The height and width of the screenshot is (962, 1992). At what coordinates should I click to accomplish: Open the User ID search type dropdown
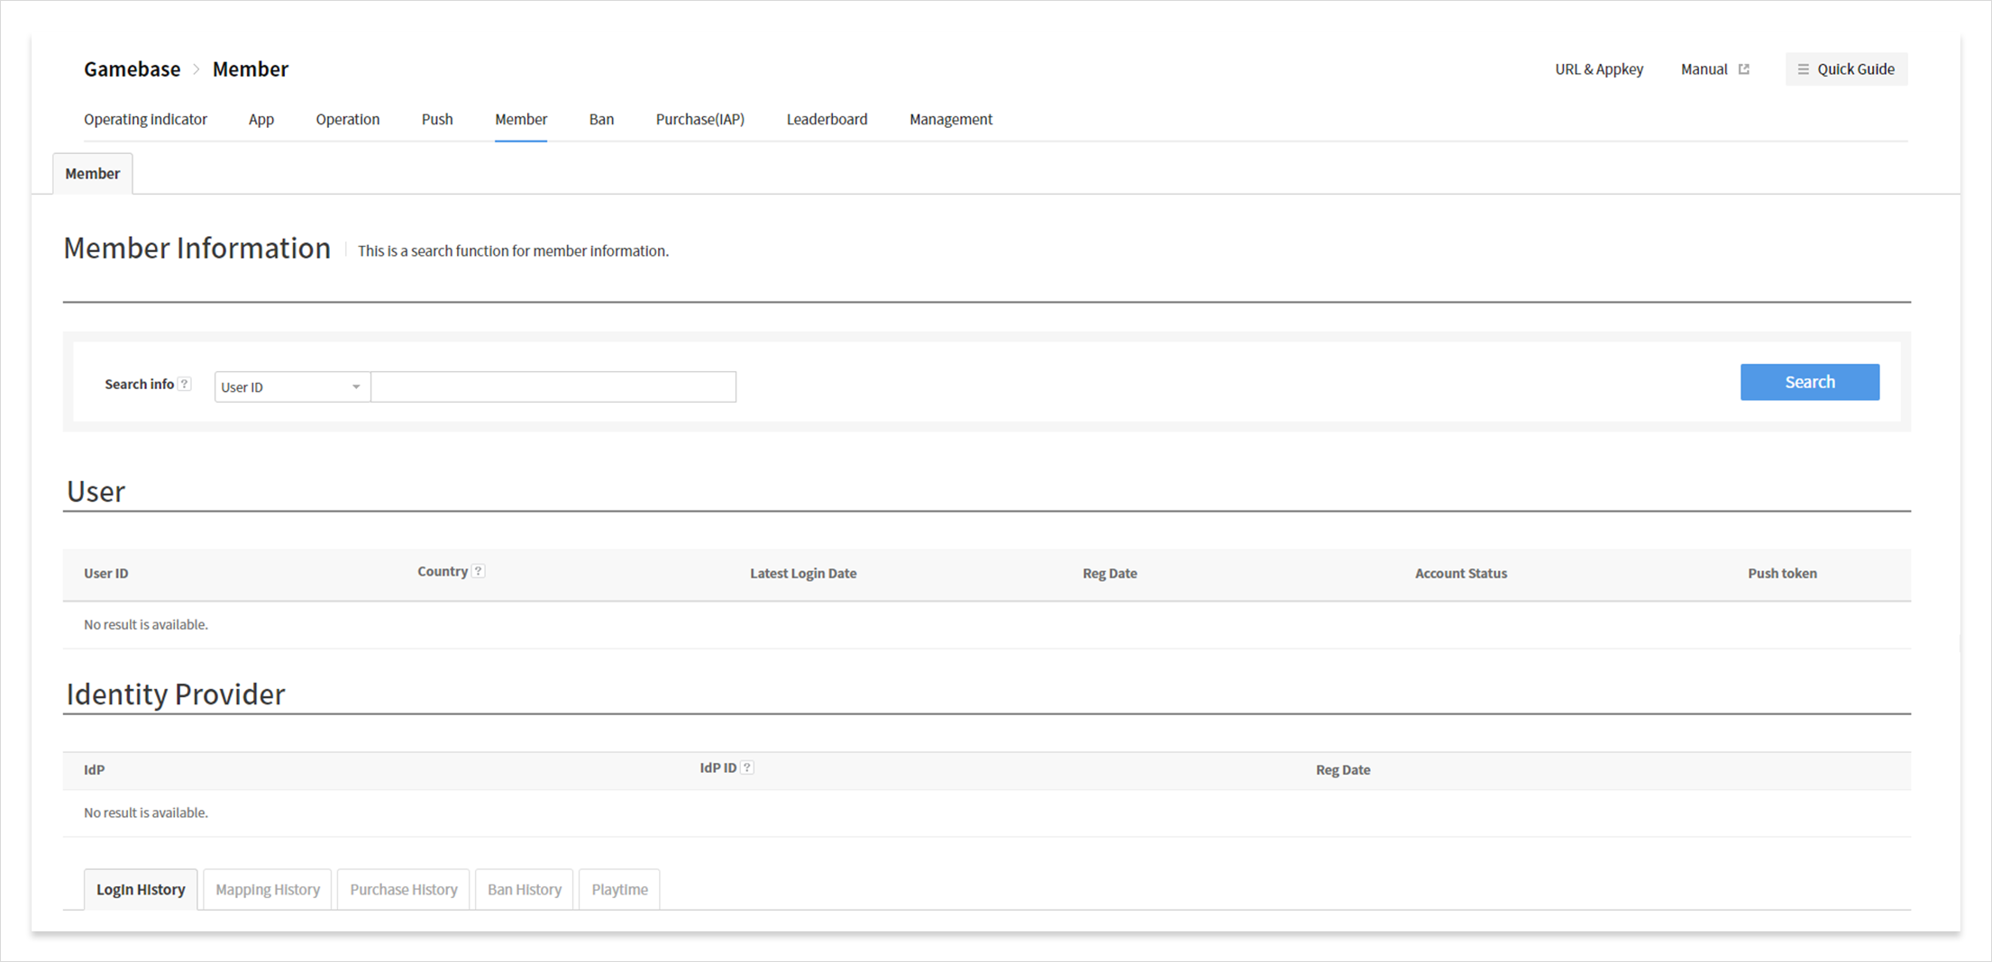click(292, 386)
